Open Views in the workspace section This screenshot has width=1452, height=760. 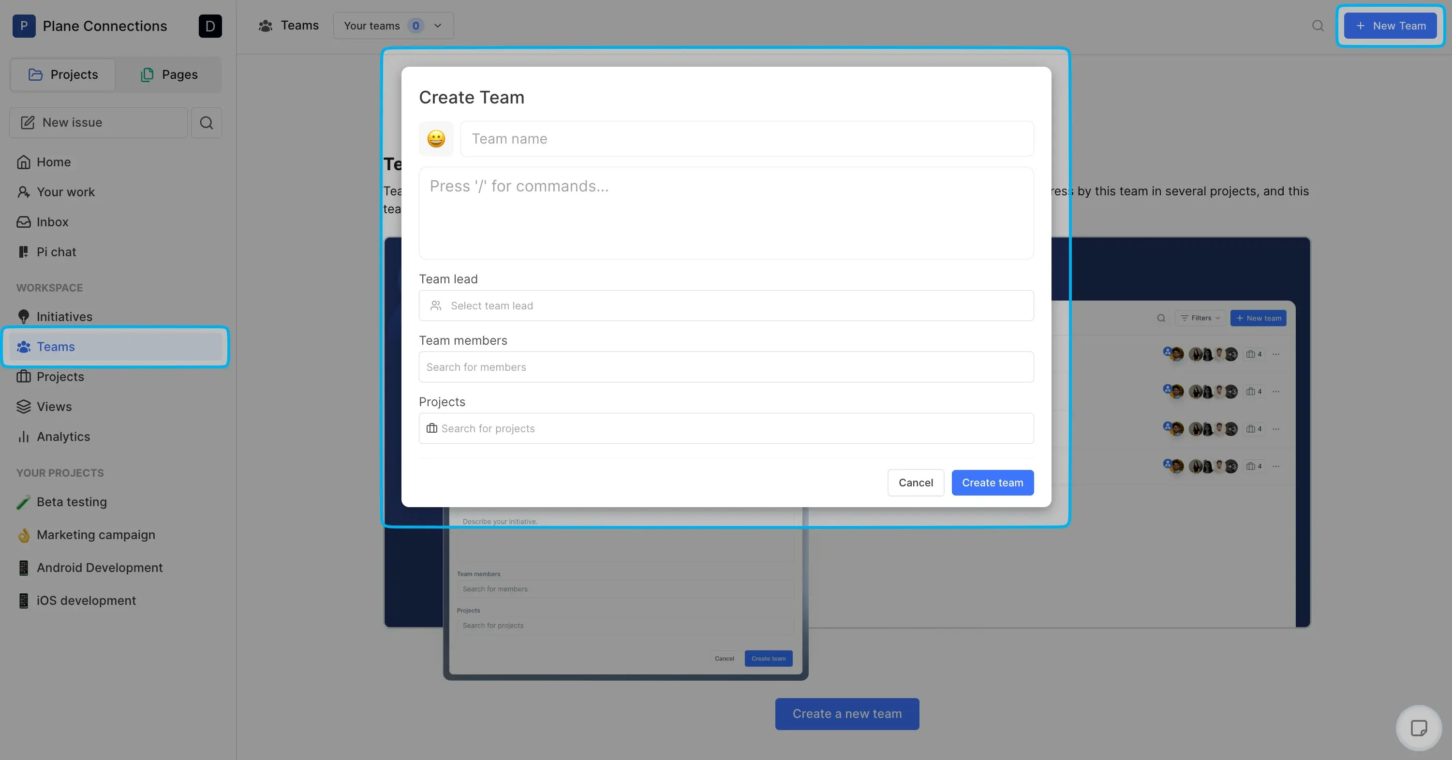pos(54,406)
